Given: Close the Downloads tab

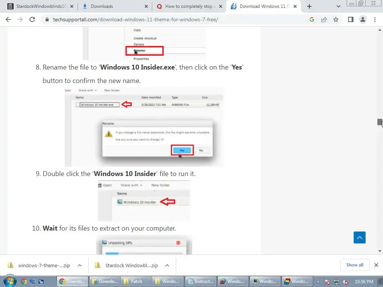Looking at the screenshot, I should click(146, 6).
